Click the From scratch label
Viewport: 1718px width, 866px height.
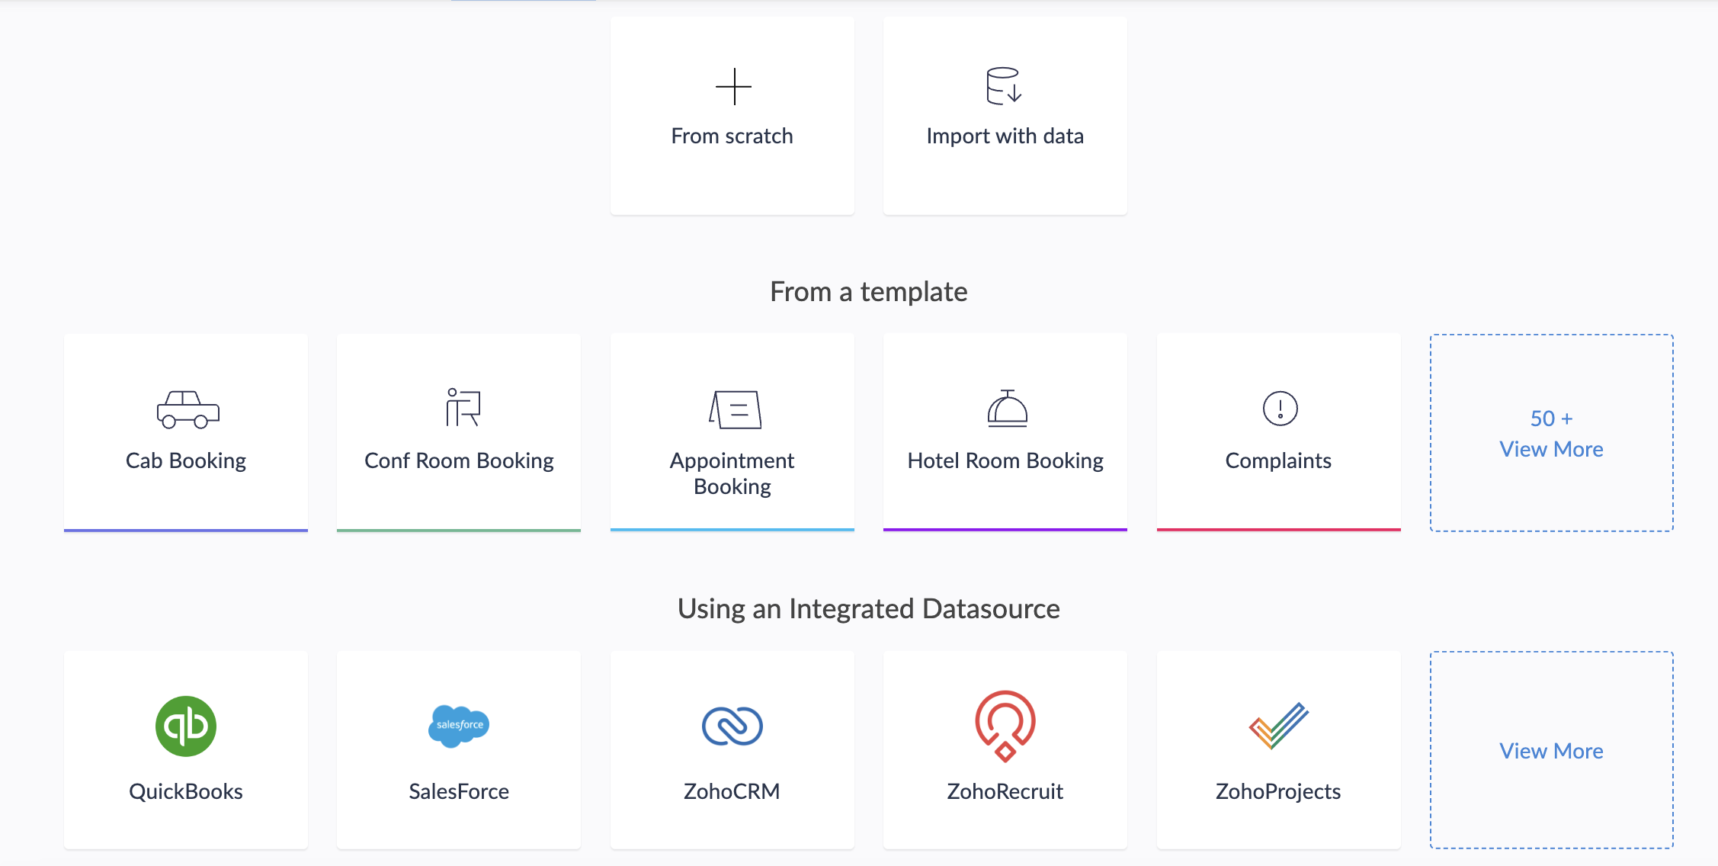[732, 136]
